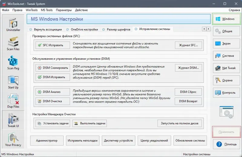242x157 pixels.
Task: Click DISM Возврат button
Action: (188, 101)
